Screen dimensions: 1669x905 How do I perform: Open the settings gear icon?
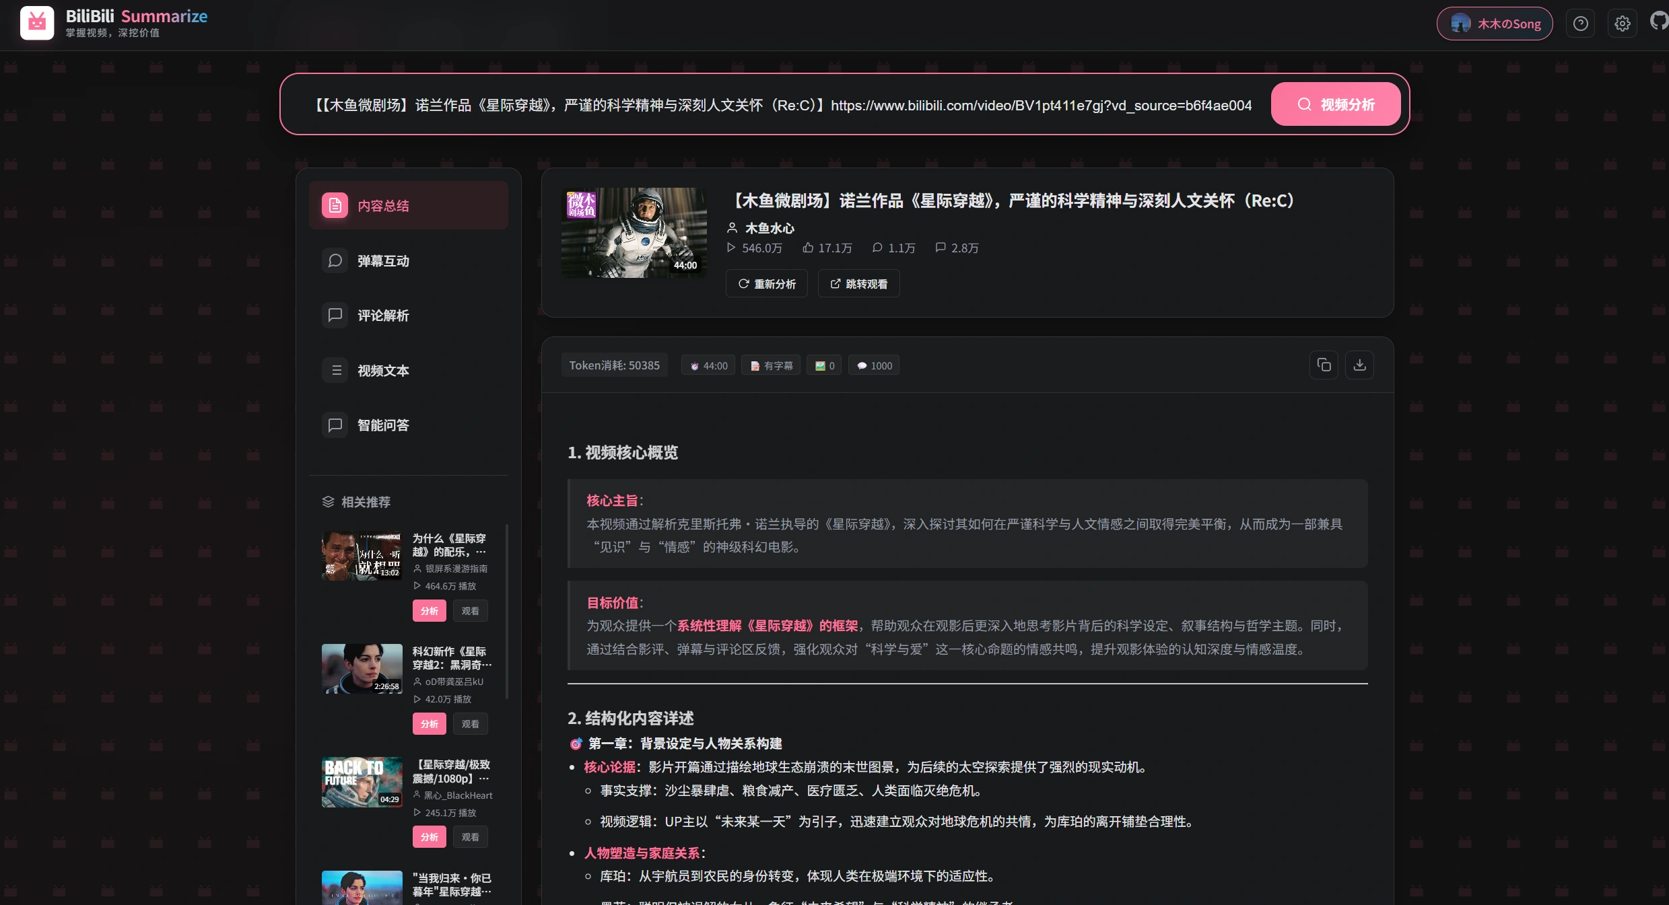(1623, 24)
